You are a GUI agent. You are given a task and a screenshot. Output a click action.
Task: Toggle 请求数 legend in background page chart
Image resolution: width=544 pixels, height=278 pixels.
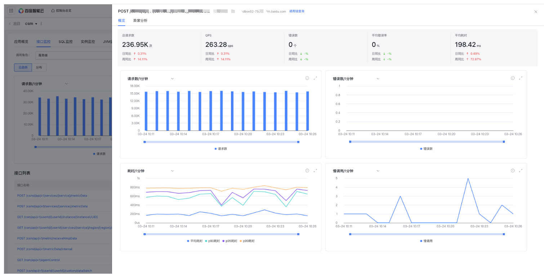tap(99, 154)
